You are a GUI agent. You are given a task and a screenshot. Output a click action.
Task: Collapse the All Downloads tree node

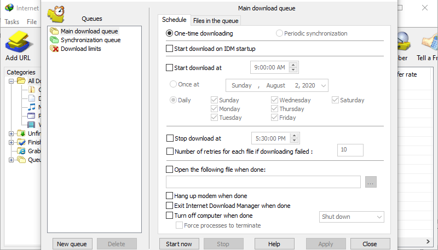click(11, 81)
